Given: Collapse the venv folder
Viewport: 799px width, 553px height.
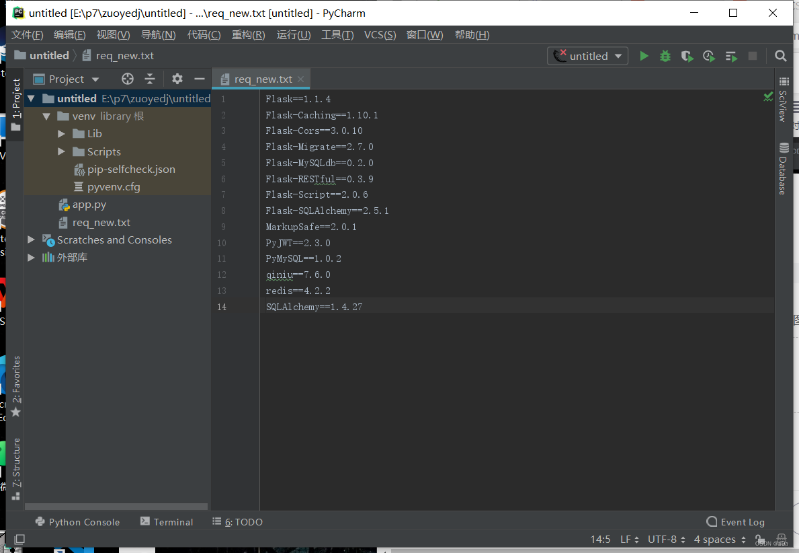Looking at the screenshot, I should pos(46,116).
